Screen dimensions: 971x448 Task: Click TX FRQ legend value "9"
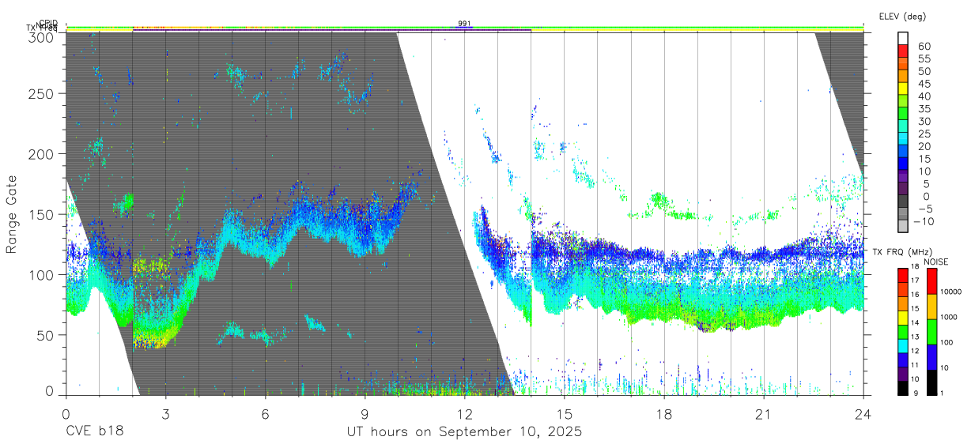coord(916,393)
